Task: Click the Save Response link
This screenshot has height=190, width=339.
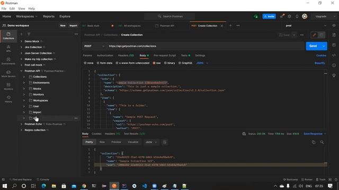Action: tap(313, 134)
